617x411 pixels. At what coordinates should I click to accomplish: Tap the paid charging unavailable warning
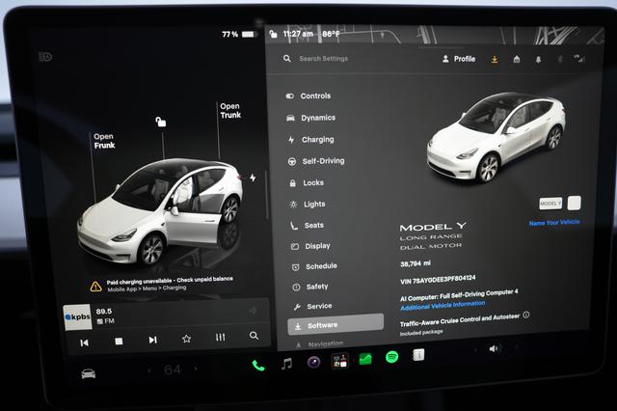[x=162, y=284]
